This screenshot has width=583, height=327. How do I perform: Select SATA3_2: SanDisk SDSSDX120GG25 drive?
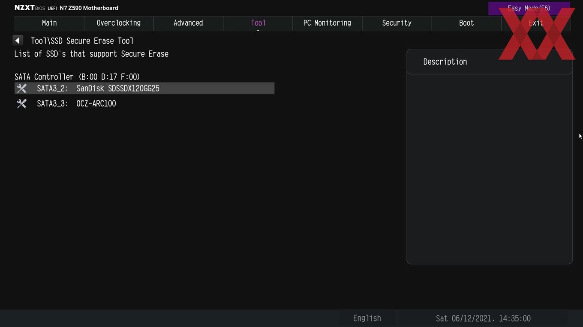144,88
